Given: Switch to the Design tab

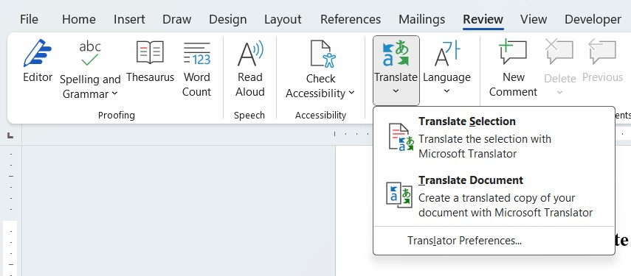Looking at the screenshot, I should click(227, 19).
